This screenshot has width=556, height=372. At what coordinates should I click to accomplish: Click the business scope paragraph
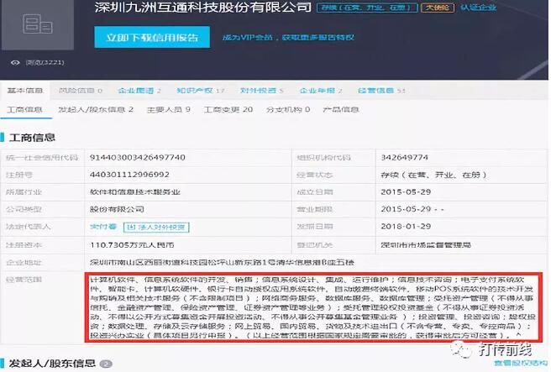(x=313, y=307)
